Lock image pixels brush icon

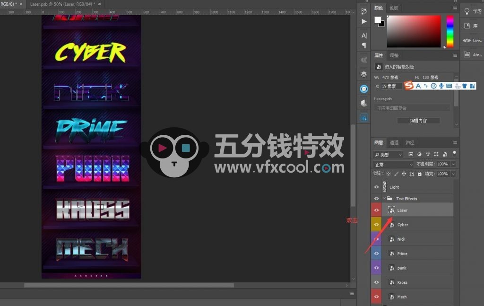(396, 174)
